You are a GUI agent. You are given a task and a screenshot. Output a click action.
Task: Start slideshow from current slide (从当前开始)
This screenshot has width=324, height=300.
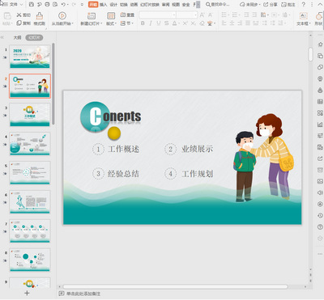coord(62,19)
